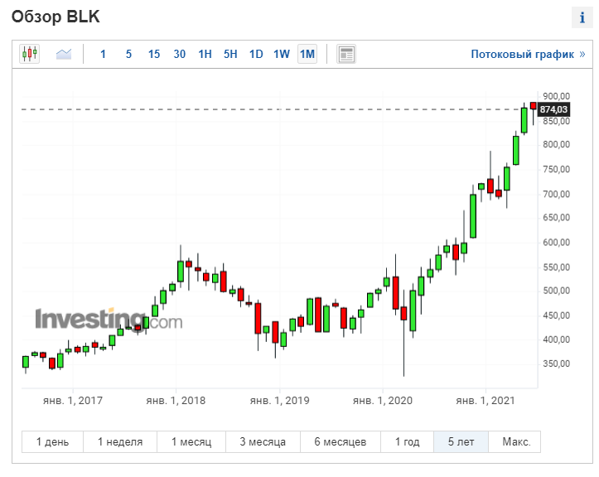Choose the 1 год range tab
Image resolution: width=599 pixels, height=477 pixels.
click(408, 442)
